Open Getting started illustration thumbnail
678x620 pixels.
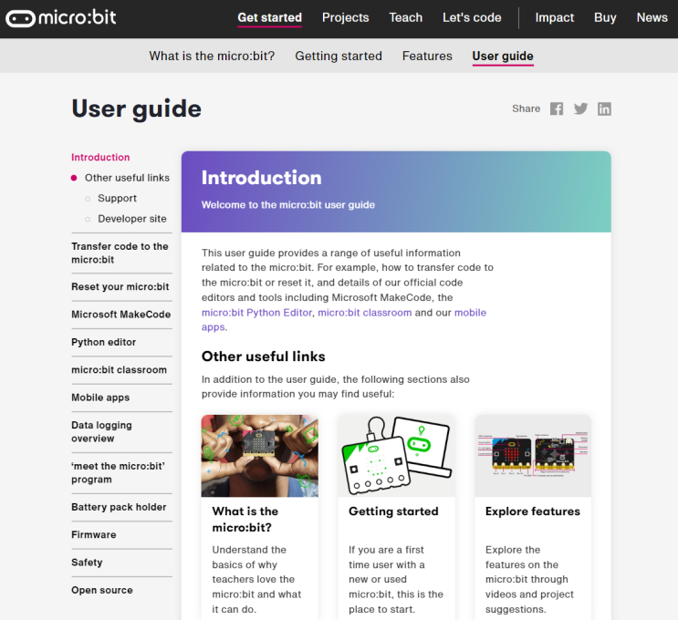tap(397, 456)
